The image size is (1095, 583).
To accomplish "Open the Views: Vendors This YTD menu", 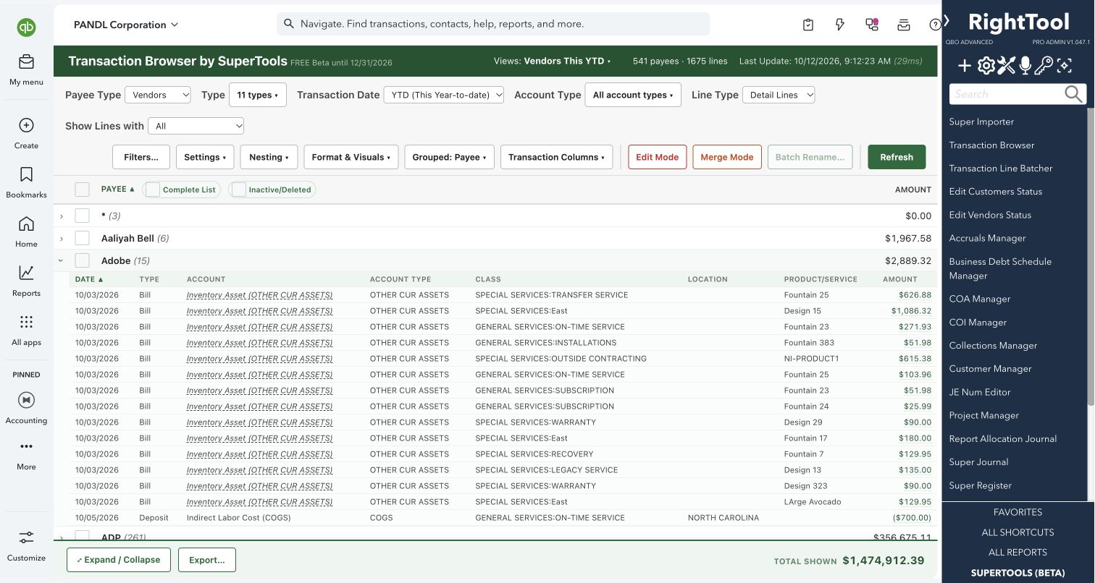I will (553, 61).
